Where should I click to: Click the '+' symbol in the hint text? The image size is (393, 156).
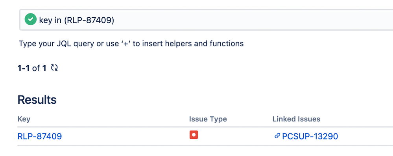[126, 44]
